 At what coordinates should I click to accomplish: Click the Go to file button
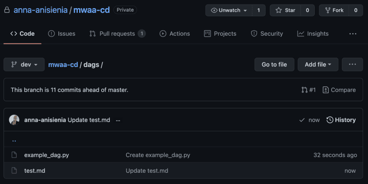click(x=274, y=64)
